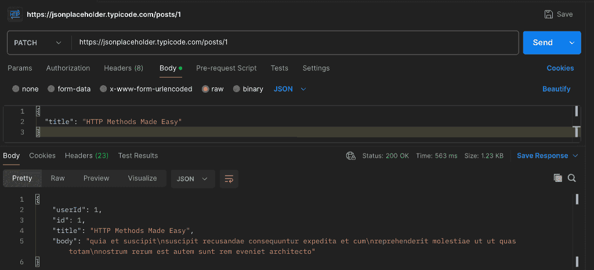Open the Test Results tab
Image resolution: width=594 pixels, height=270 pixels.
click(x=138, y=156)
